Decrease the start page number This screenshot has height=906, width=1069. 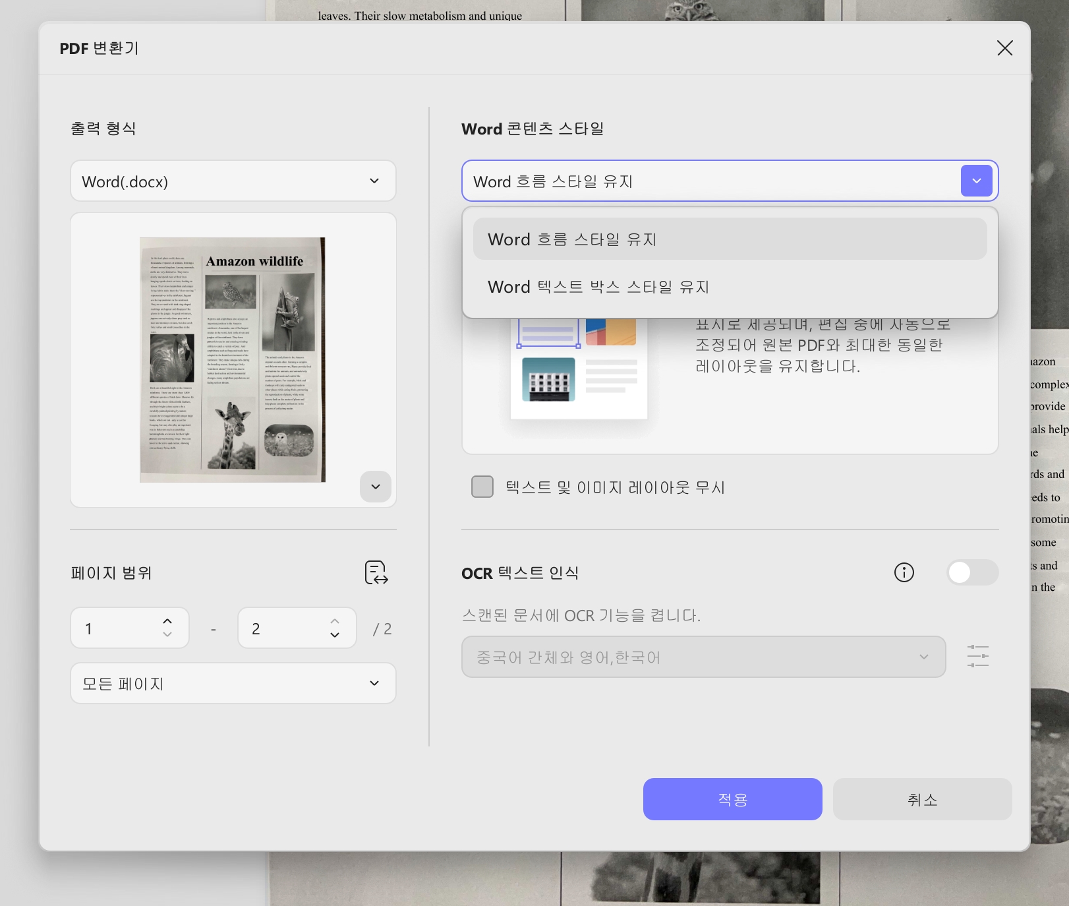pyautogui.click(x=167, y=635)
